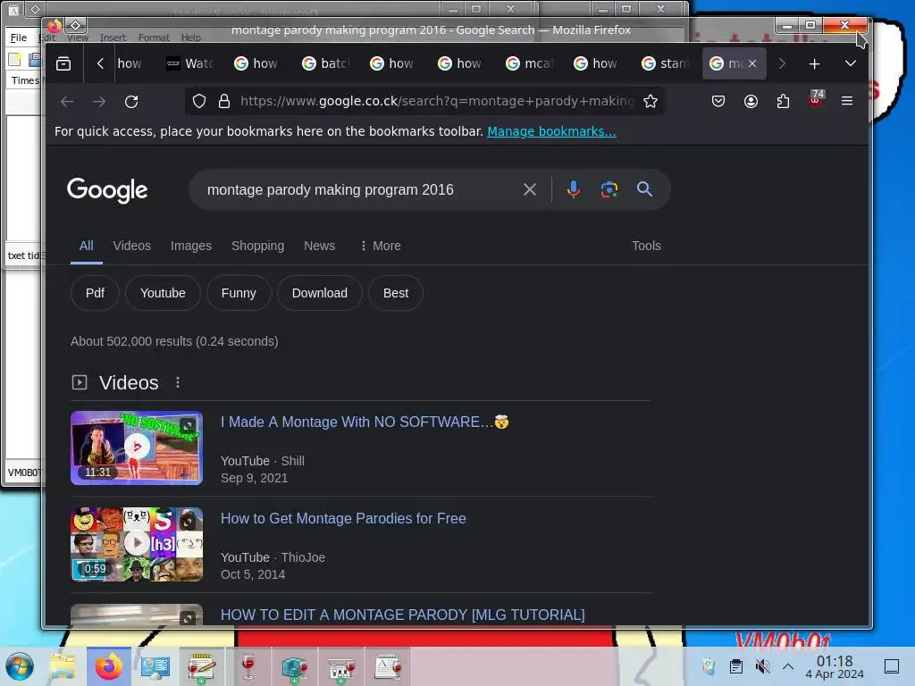Start voice search with the microphone

pos(573,189)
